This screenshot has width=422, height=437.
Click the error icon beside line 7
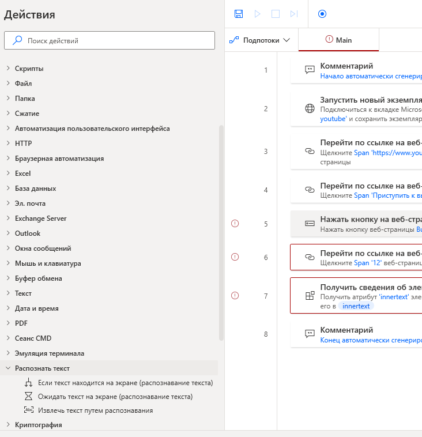(x=235, y=296)
